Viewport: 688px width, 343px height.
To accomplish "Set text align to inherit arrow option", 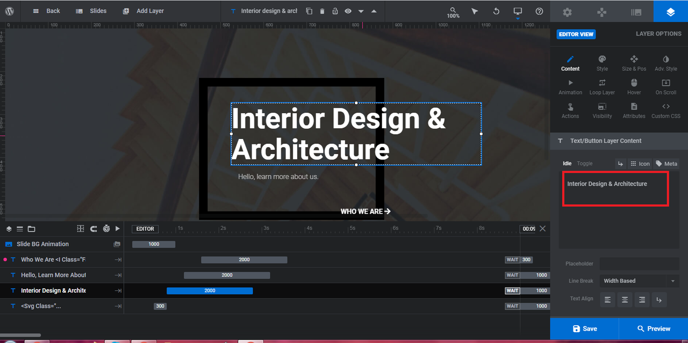I will 659,300.
